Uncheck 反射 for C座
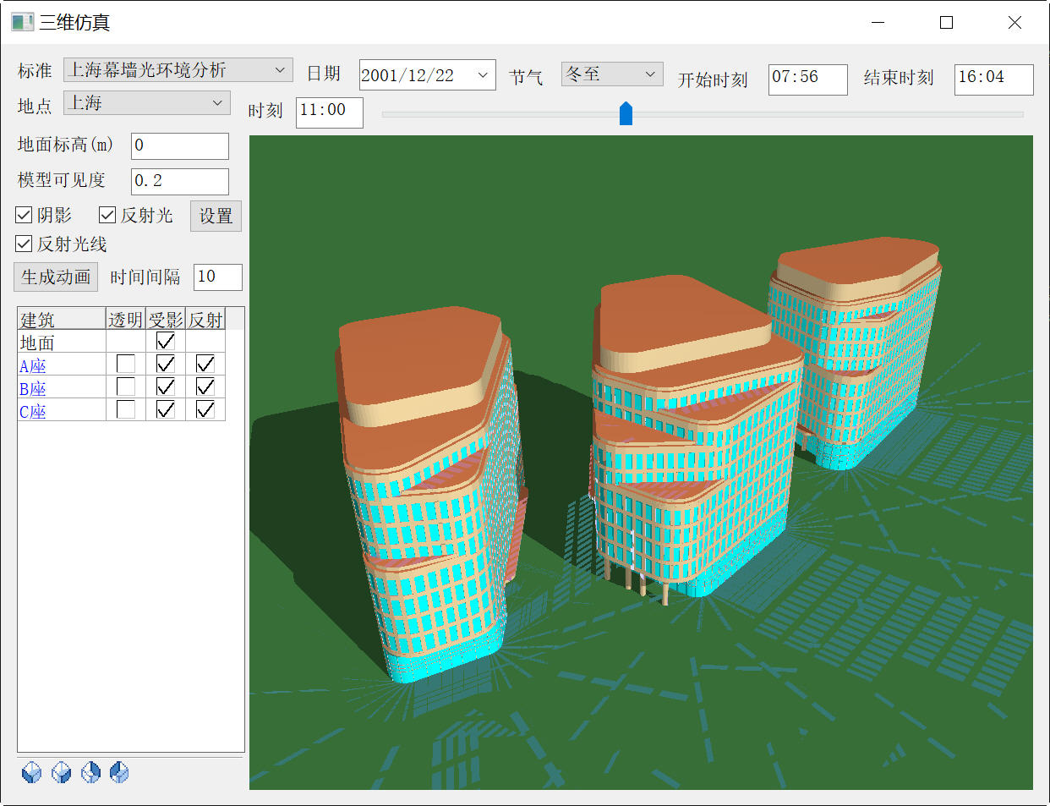1050x806 pixels. (x=205, y=410)
